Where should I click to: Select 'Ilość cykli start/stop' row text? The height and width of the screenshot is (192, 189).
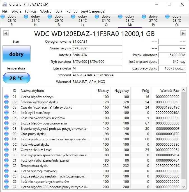(x=35, y=113)
